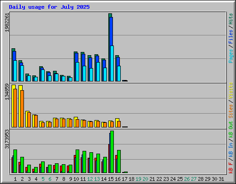Click the green kB Out bar for day 15
Viewport: 236px width, 184px height.
(x=112, y=152)
